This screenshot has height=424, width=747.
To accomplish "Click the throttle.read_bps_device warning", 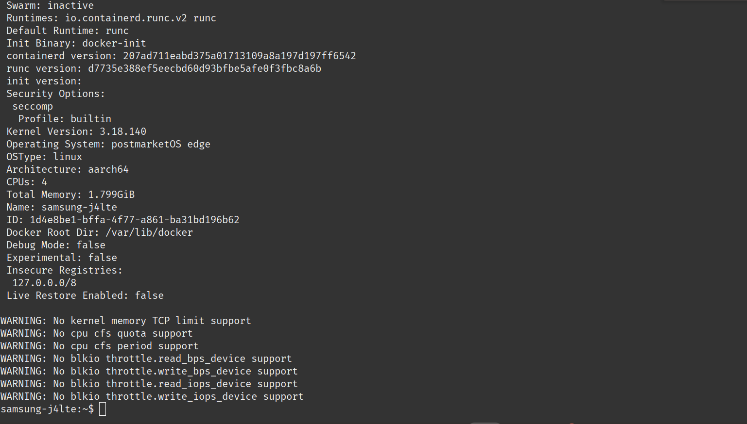I will point(146,359).
